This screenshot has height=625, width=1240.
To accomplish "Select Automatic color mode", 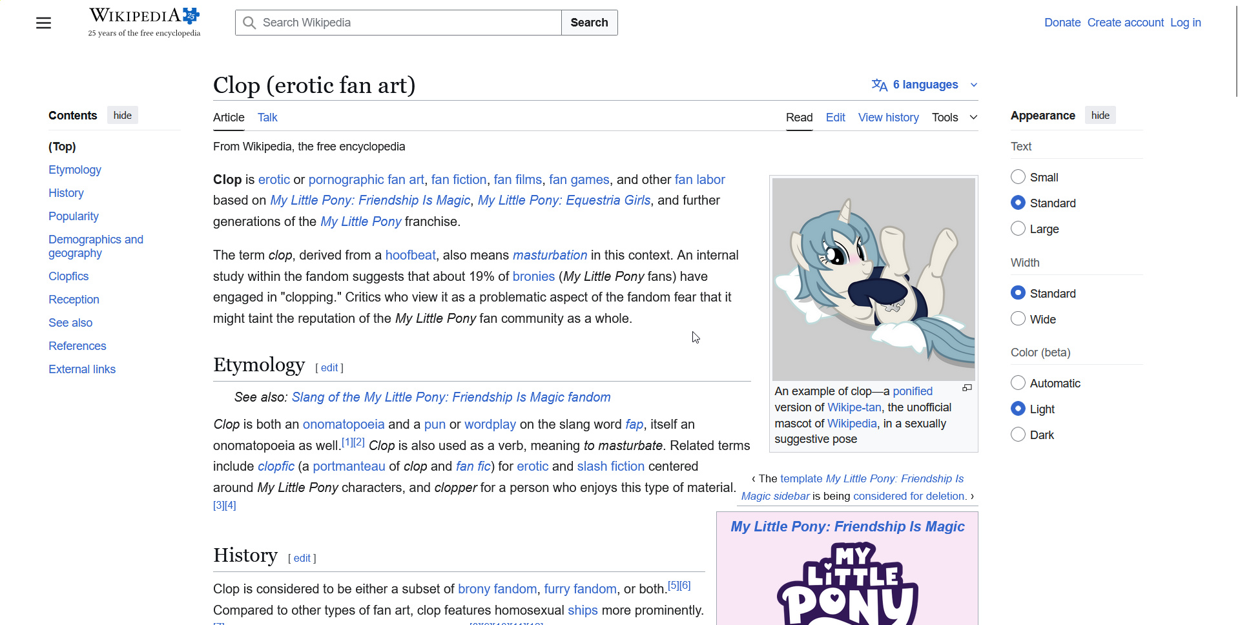I will pos(1018,383).
